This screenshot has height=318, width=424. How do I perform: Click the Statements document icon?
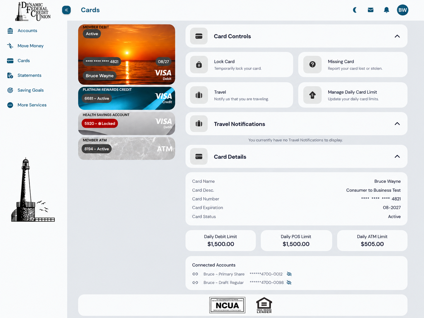tap(10, 76)
